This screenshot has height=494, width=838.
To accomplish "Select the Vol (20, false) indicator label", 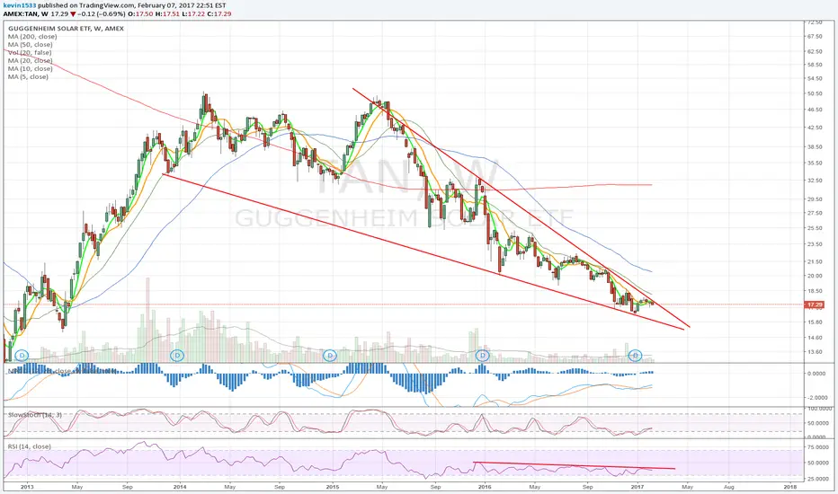I will pyautogui.click(x=30, y=52).
